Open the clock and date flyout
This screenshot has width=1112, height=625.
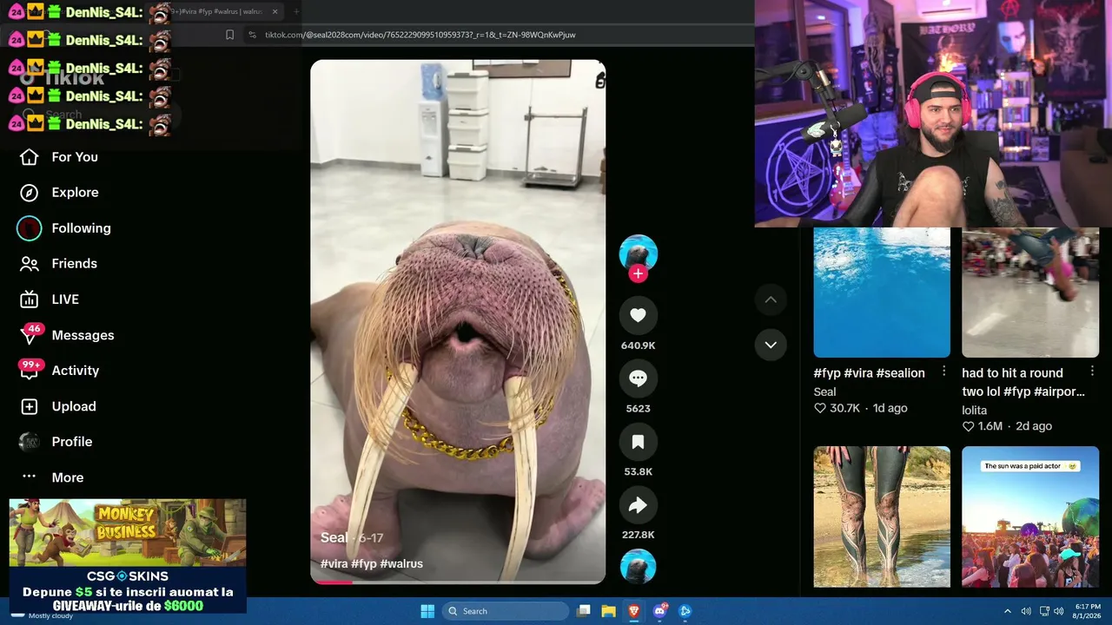pyautogui.click(x=1088, y=611)
